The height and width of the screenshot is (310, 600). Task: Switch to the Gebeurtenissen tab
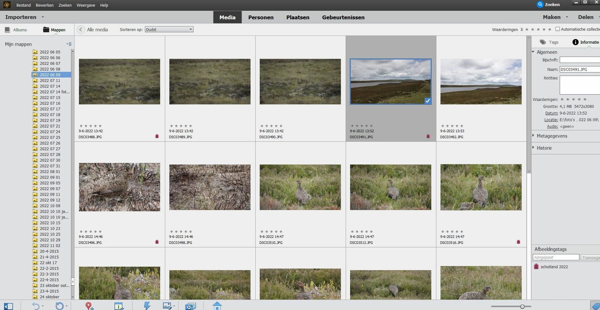point(343,17)
